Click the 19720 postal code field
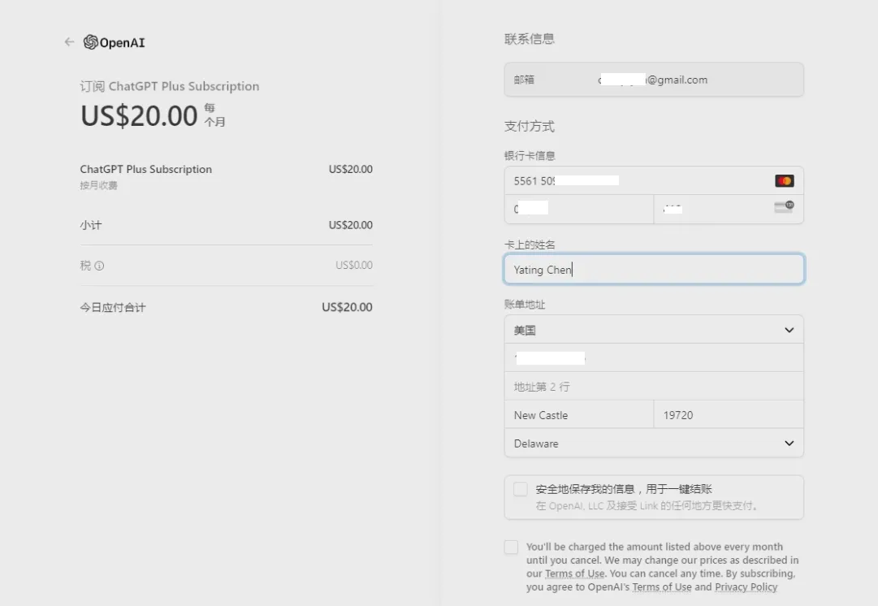 click(x=729, y=415)
